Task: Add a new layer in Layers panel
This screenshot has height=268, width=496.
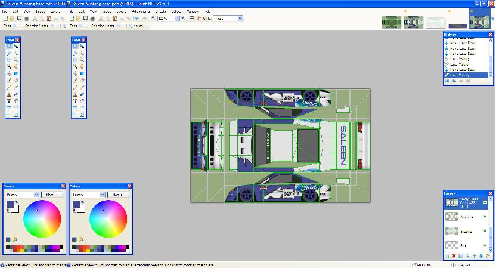Action: [447, 256]
